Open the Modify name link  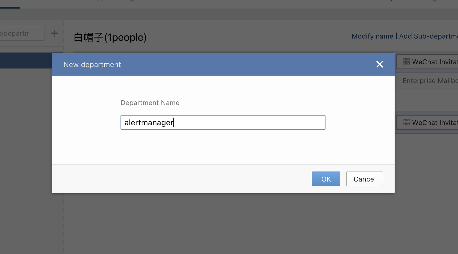(372, 36)
